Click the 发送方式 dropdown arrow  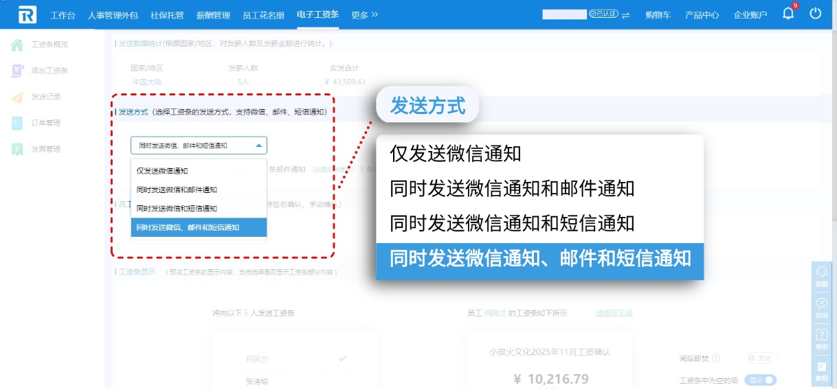[258, 146]
